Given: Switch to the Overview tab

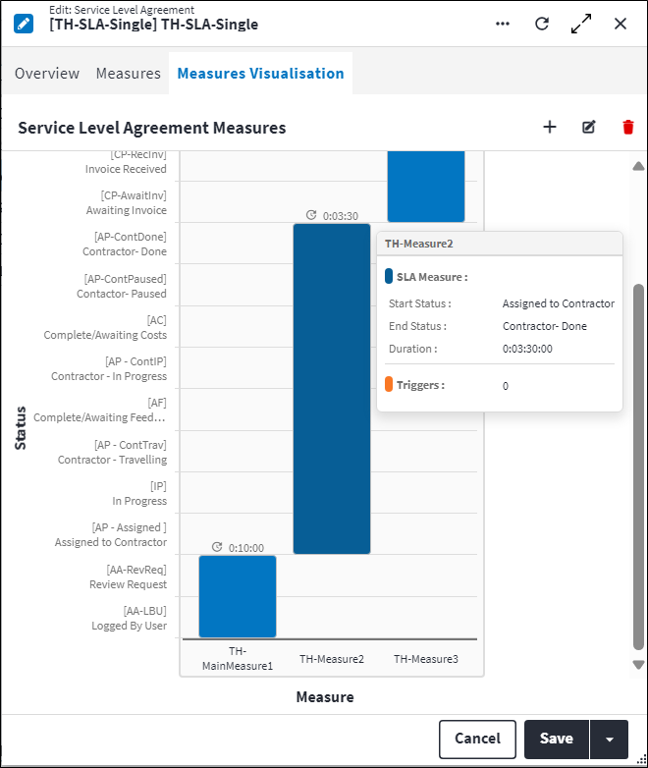Looking at the screenshot, I should (47, 74).
